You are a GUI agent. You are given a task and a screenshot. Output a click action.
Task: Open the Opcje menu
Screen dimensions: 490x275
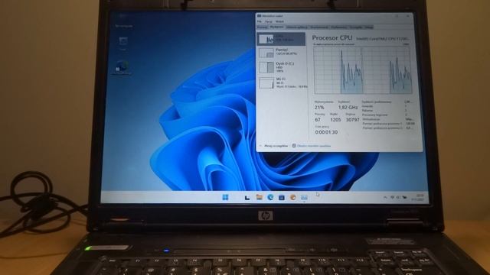(269, 21)
